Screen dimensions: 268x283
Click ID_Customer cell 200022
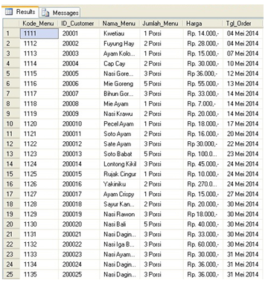[x=79, y=244]
